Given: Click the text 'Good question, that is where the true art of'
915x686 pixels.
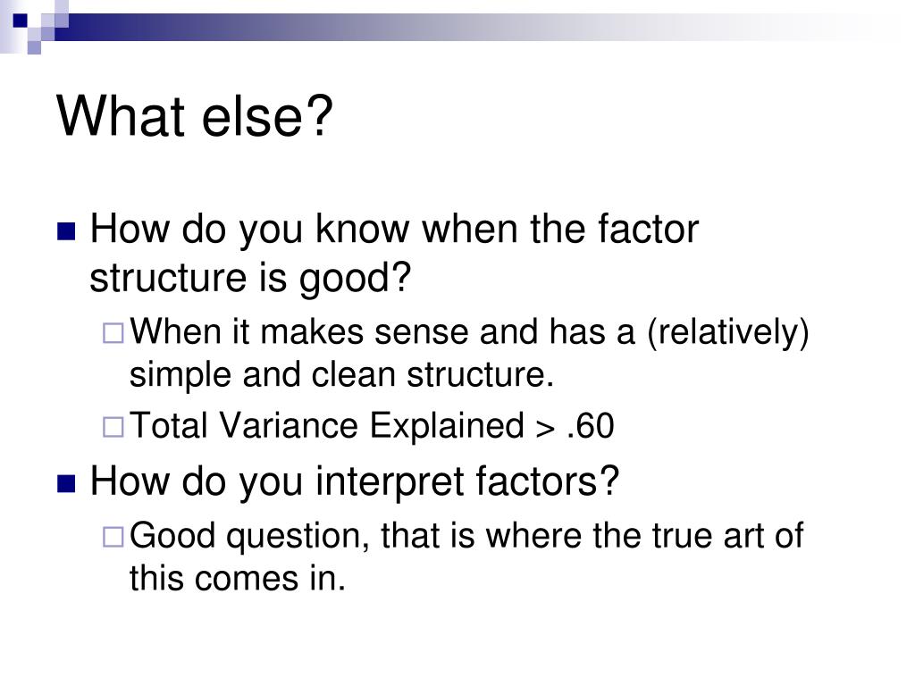Looking at the screenshot, I should point(466,536).
